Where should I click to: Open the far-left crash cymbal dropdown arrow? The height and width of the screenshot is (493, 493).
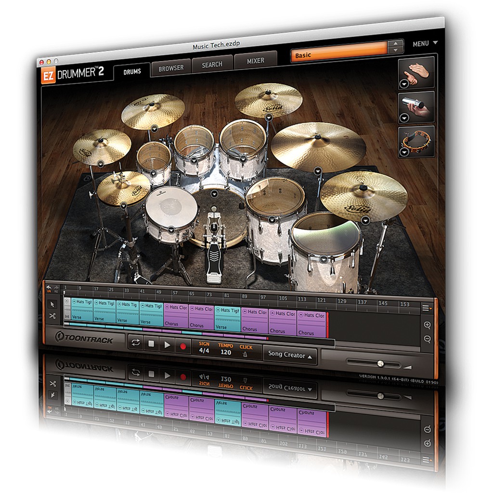(x=100, y=164)
